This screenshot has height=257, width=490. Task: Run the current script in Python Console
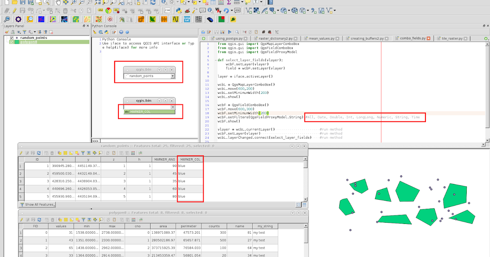(229, 32)
